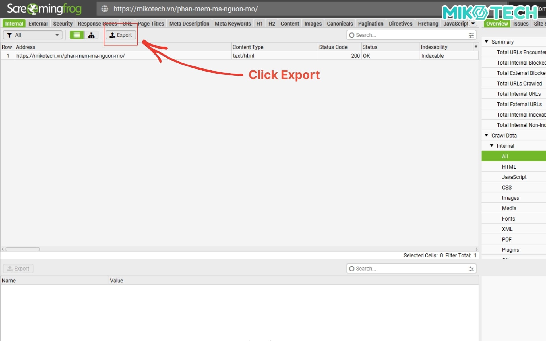Collapse the Crawl Data section
Viewport: 546px width, 341px height.
[487, 136]
